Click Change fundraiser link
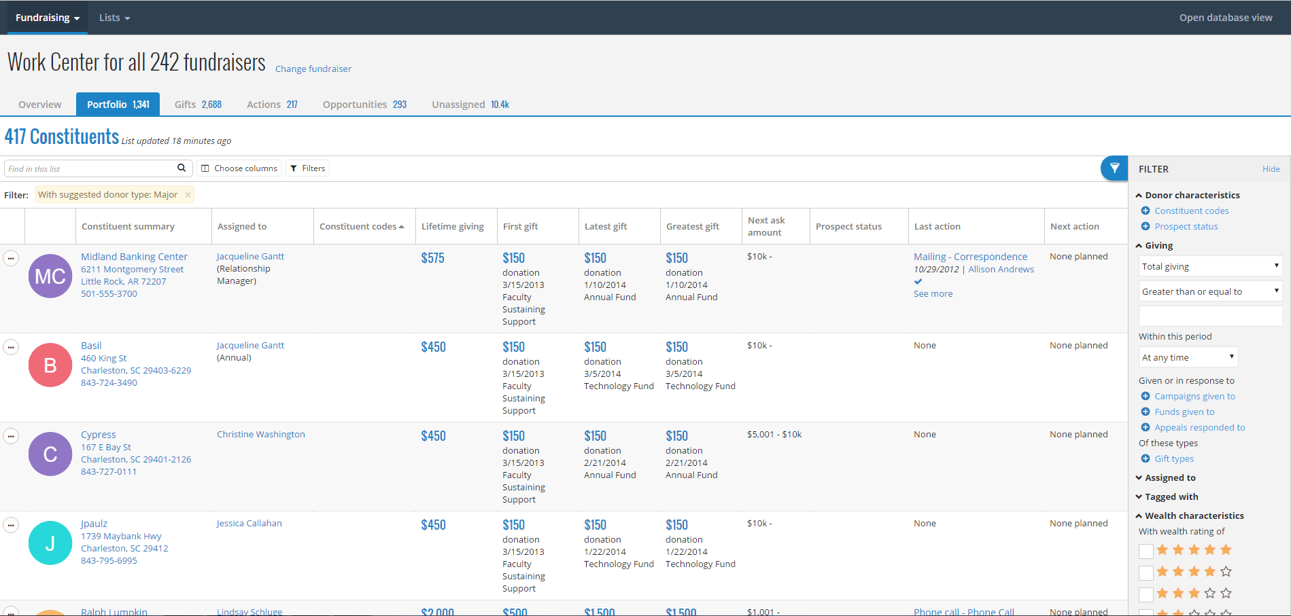 [313, 69]
